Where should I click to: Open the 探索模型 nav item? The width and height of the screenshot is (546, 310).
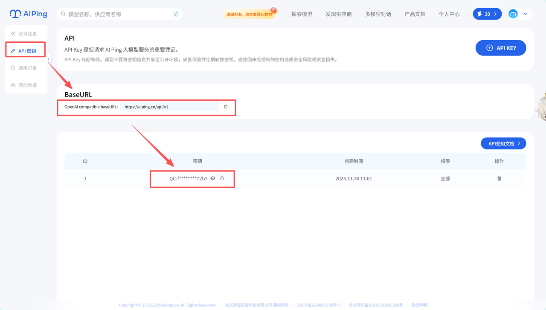coord(302,14)
